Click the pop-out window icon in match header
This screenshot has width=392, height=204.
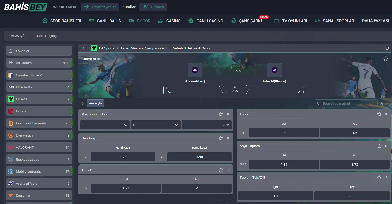(x=387, y=48)
